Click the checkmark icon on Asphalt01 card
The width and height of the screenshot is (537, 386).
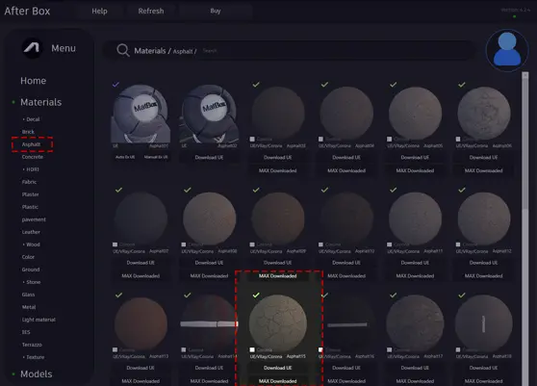(115, 84)
